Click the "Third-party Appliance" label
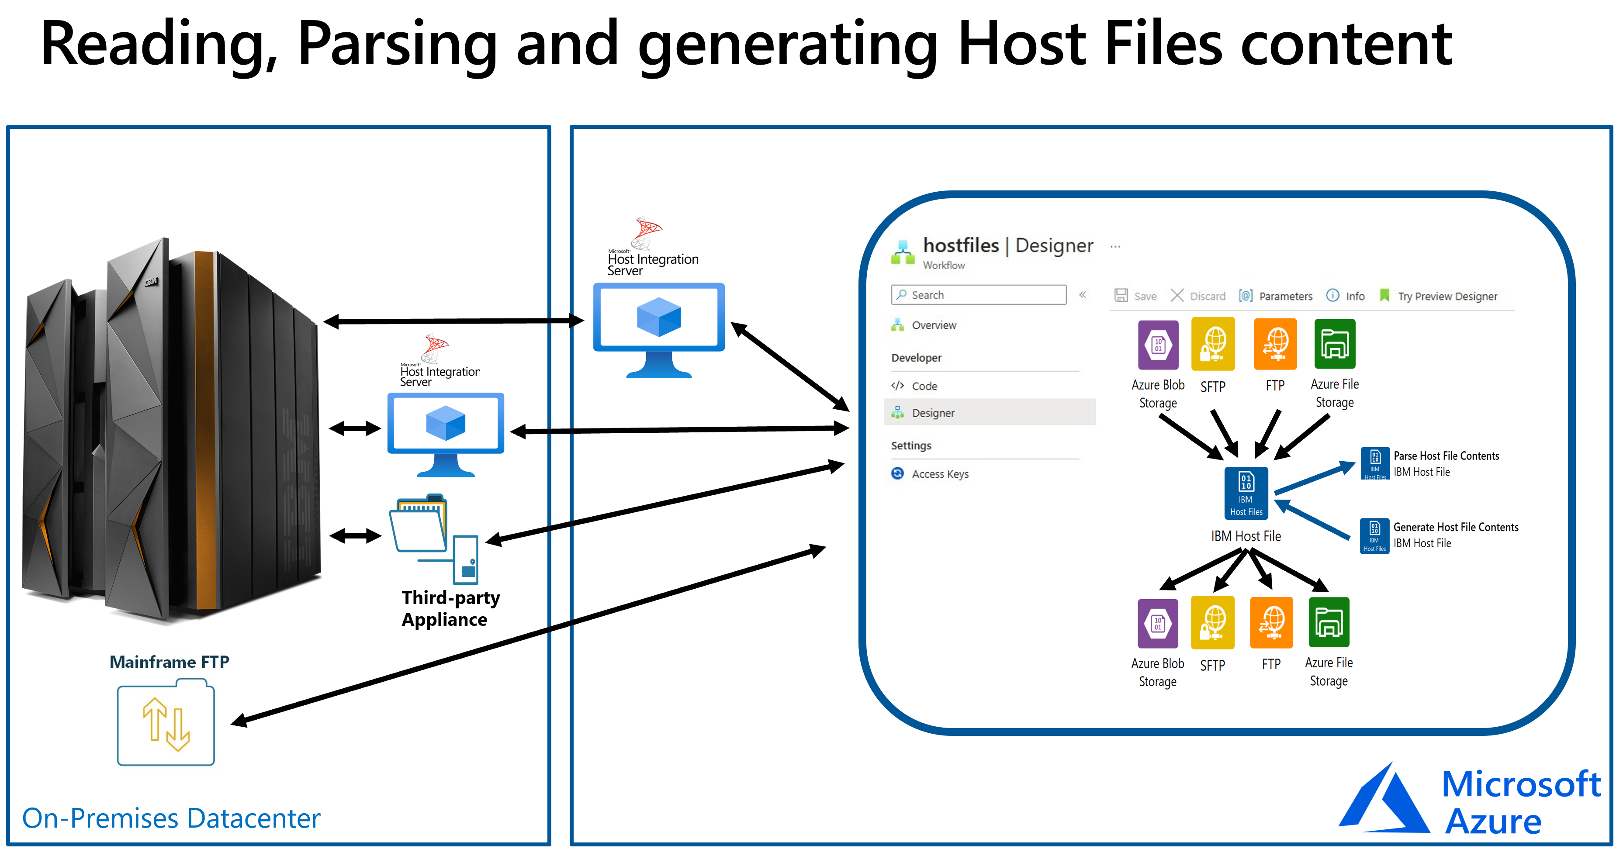Screen dimensions: 1623x856 click(x=450, y=608)
